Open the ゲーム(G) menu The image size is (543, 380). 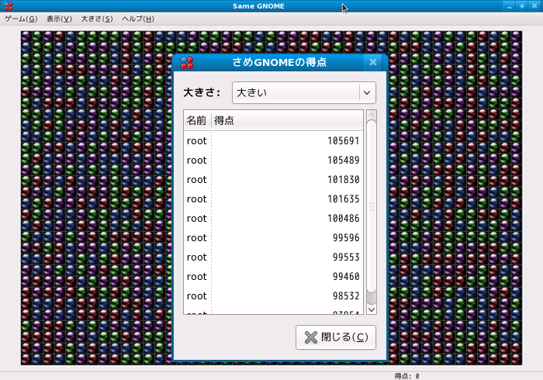point(21,19)
